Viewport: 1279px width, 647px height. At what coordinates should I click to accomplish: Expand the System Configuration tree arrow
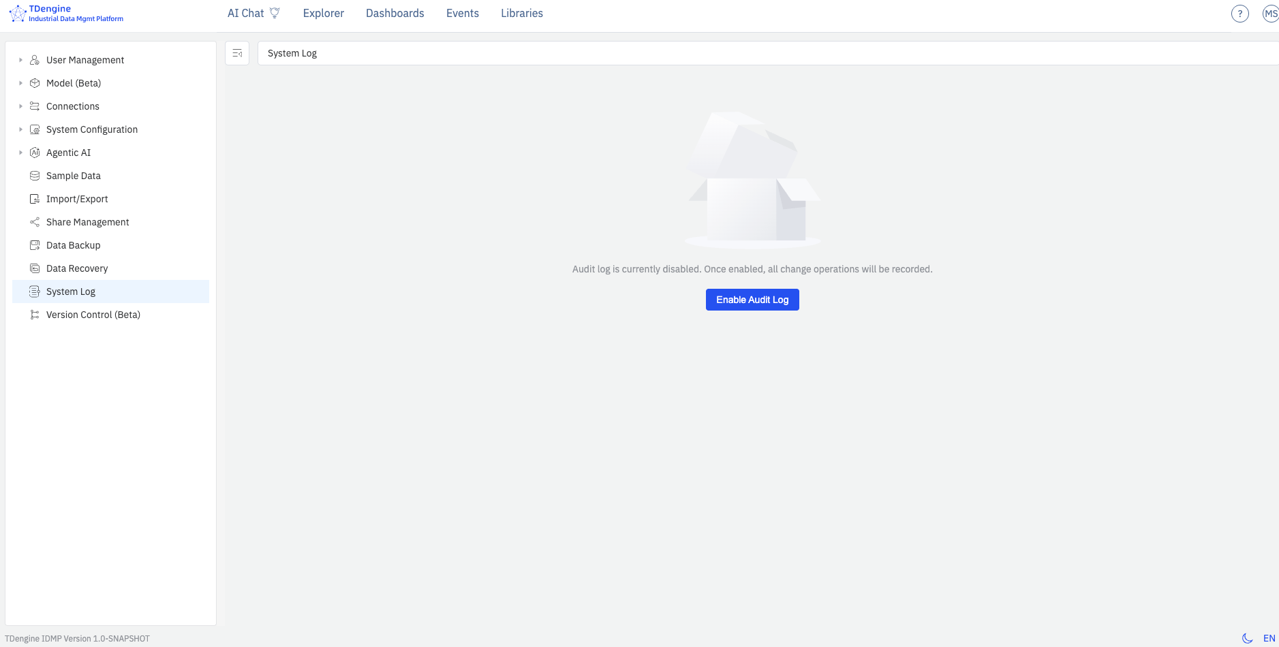tap(20, 129)
